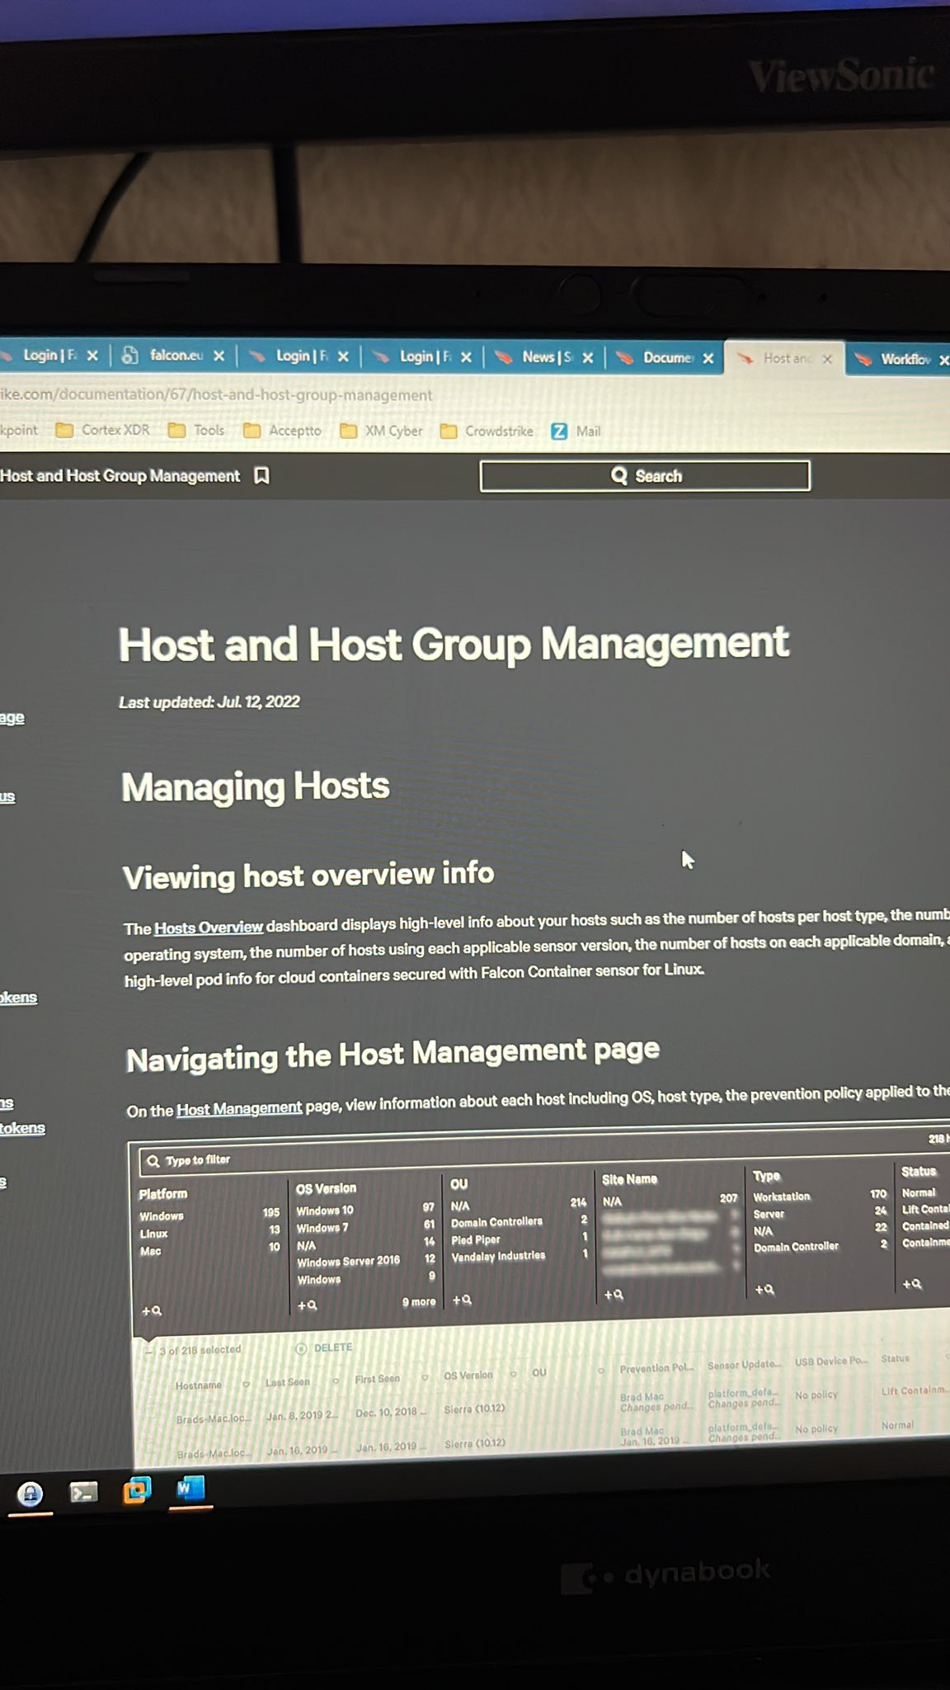This screenshot has width=950, height=1690.
Task: Click the padlock app icon in taskbar
Action: (31, 1494)
